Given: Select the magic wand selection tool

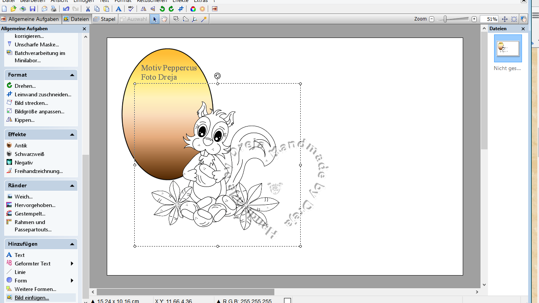Looking at the screenshot, I should (204, 19).
